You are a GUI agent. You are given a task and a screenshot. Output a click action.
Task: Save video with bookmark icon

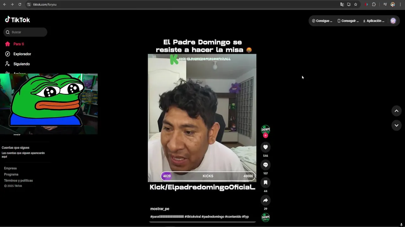(x=265, y=182)
